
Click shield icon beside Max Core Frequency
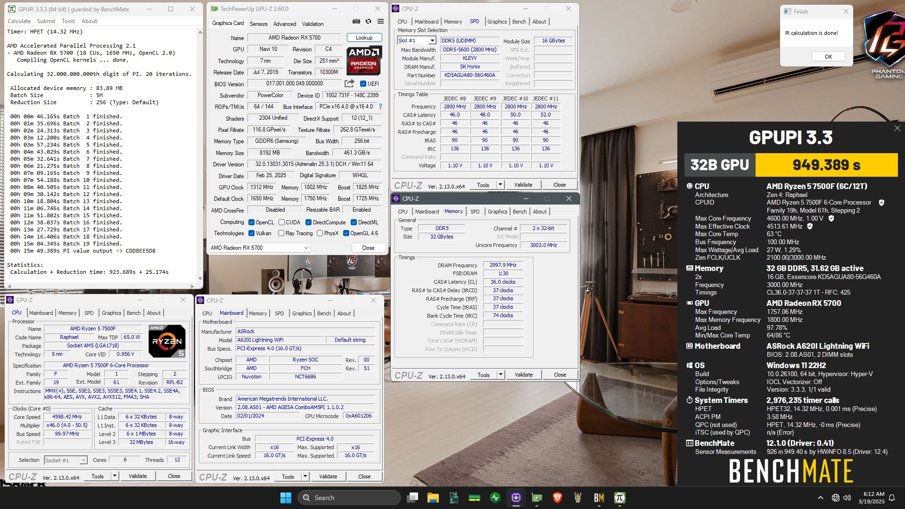tap(831, 219)
